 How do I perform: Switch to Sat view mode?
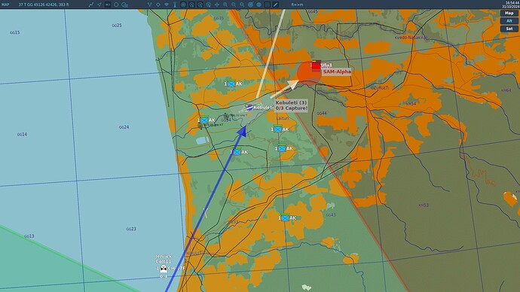click(x=509, y=29)
